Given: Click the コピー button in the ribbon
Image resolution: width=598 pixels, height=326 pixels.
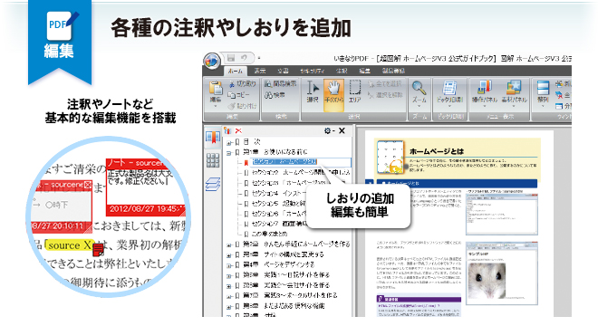Looking at the screenshot, I should coord(238,95).
